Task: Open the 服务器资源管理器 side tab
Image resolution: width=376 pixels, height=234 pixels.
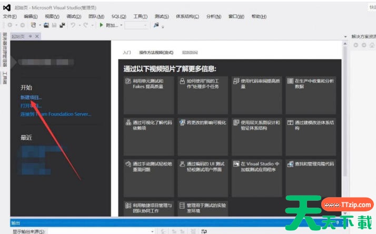Action: coord(5,50)
